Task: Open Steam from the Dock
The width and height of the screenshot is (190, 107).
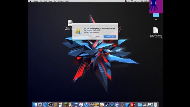Action: pos(107,104)
